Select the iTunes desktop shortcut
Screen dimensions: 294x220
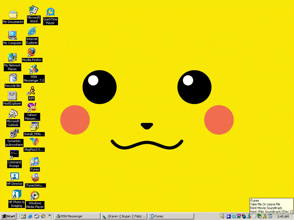coord(35,164)
